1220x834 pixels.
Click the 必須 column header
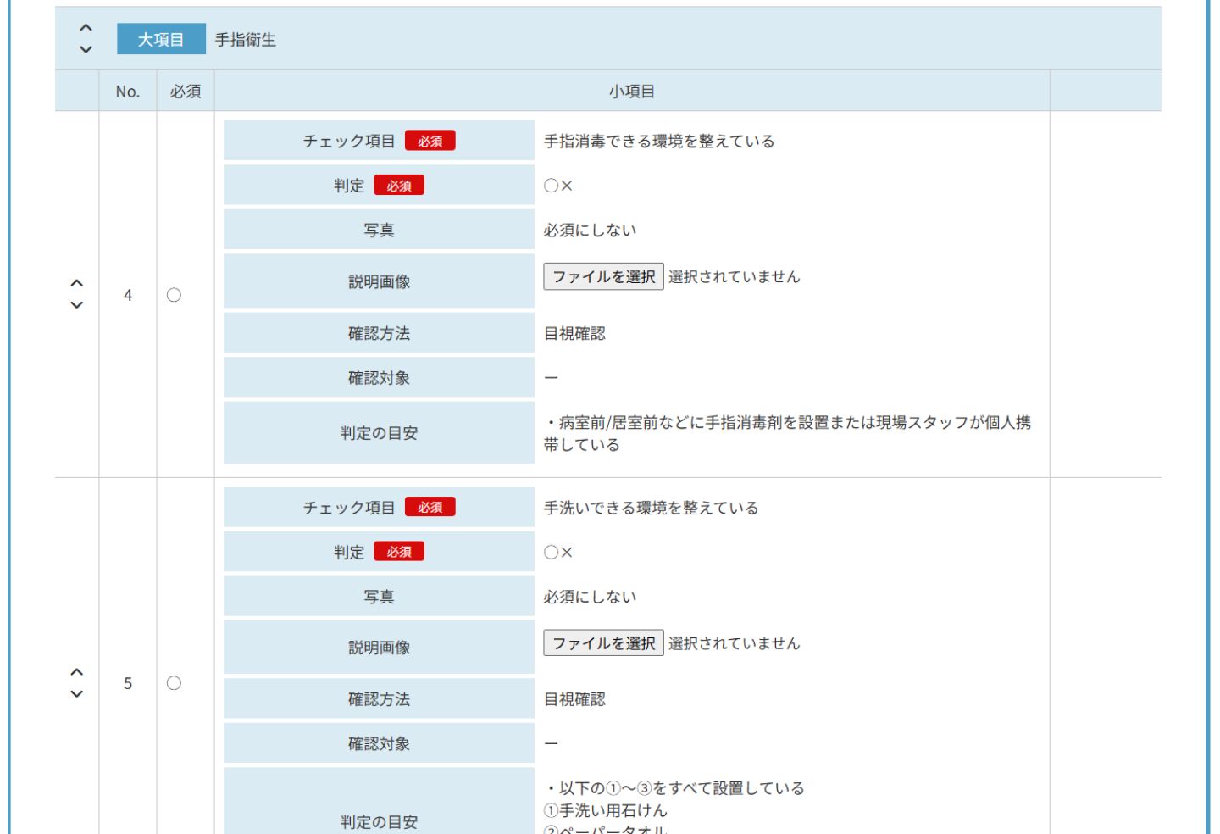186,92
